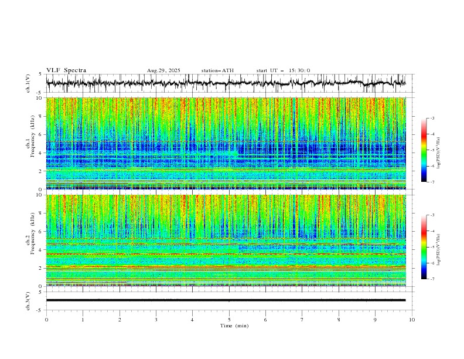
Task: Click the lower color bar scale
Action: [x=424, y=247]
